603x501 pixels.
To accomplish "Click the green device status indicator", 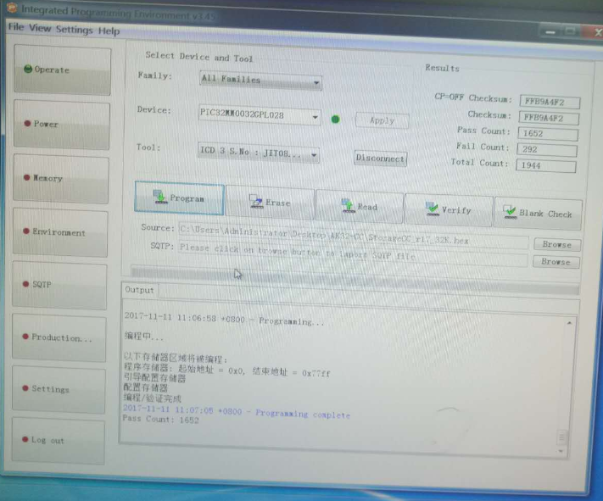I will pyautogui.click(x=335, y=120).
